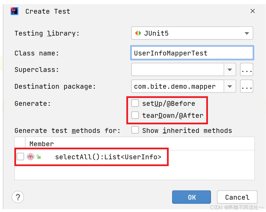The width and height of the screenshot is (266, 212).
Task: Check the selectAll() method checkbox
Action: tap(20, 157)
